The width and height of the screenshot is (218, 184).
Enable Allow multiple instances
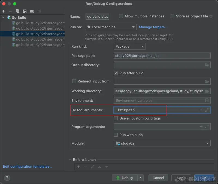(x=121, y=16)
